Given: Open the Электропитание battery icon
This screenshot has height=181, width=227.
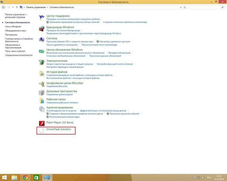Looking at the screenshot, I should pyautogui.click(x=42, y=62).
